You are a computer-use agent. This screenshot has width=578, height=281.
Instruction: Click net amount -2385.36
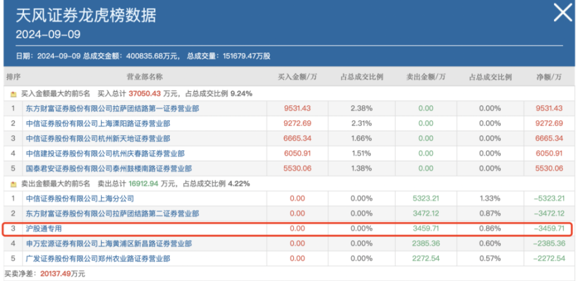[x=549, y=244]
